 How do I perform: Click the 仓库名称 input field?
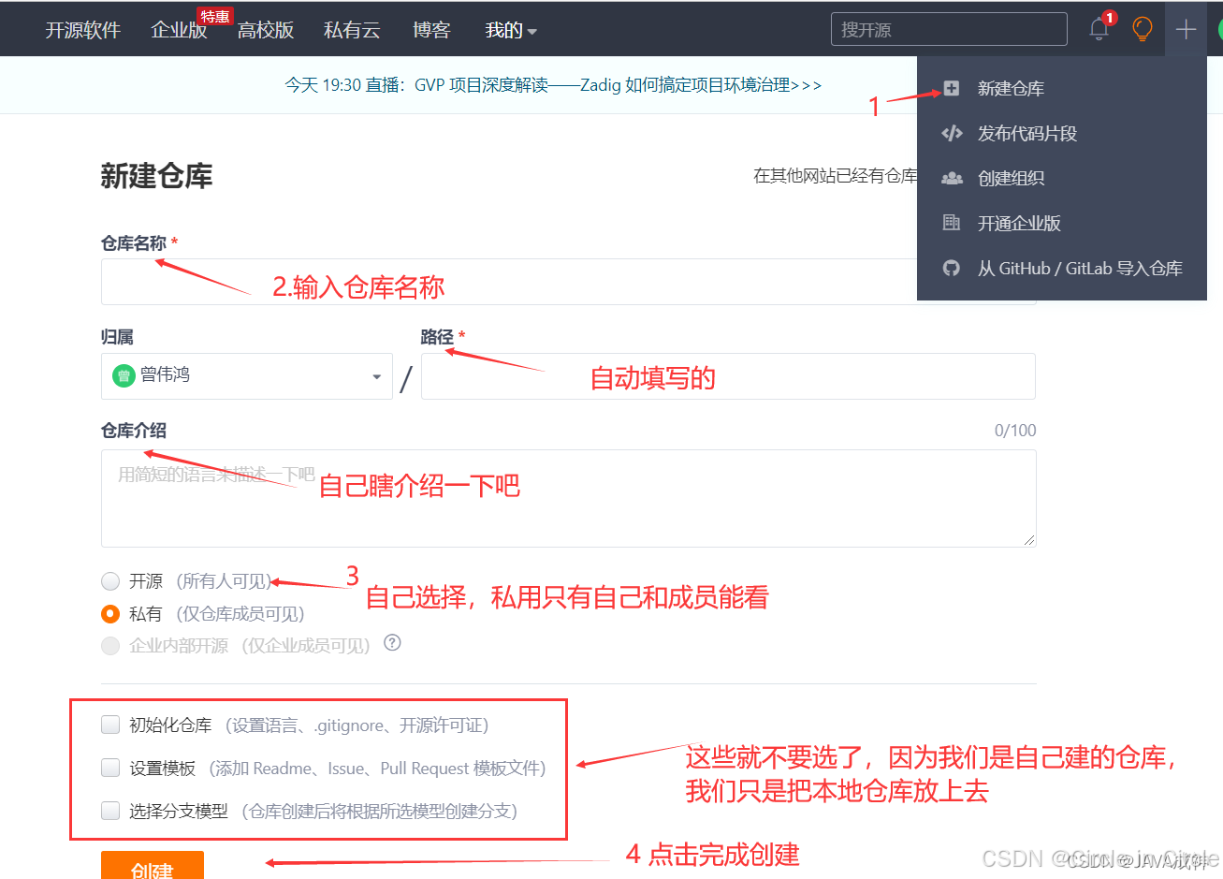(x=505, y=283)
